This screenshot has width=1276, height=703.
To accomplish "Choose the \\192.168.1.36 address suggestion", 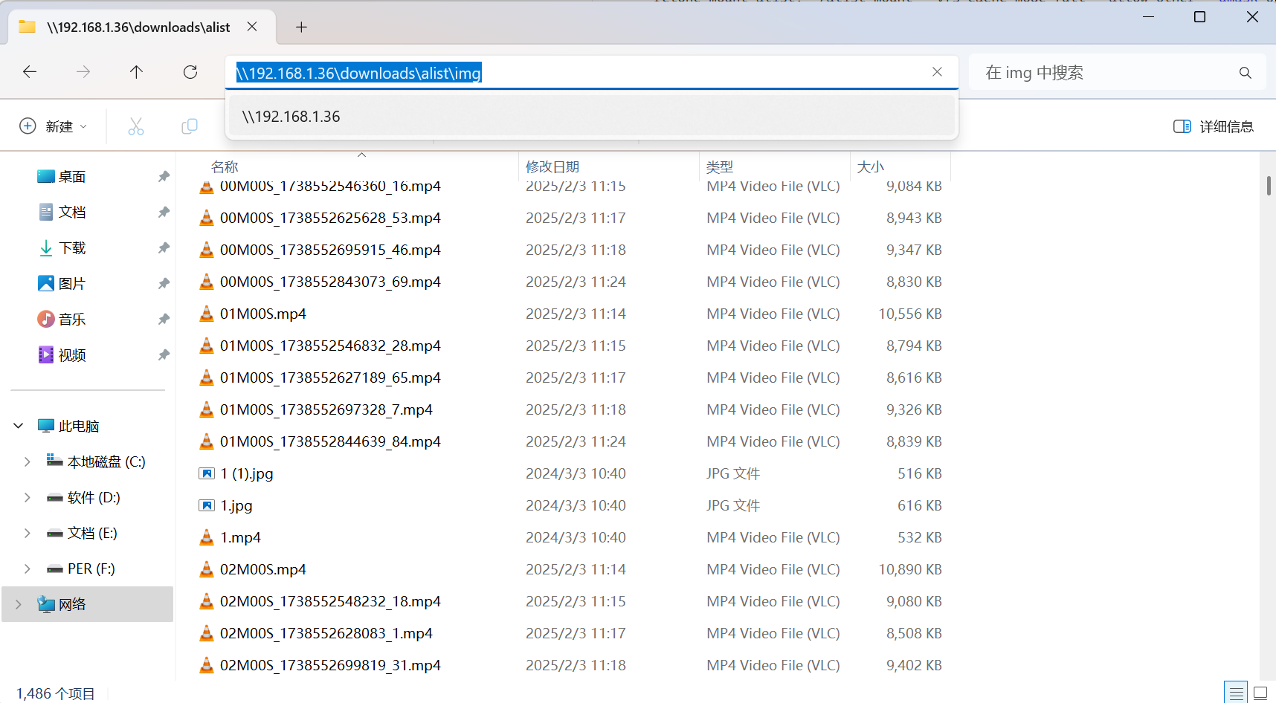I will coord(592,117).
